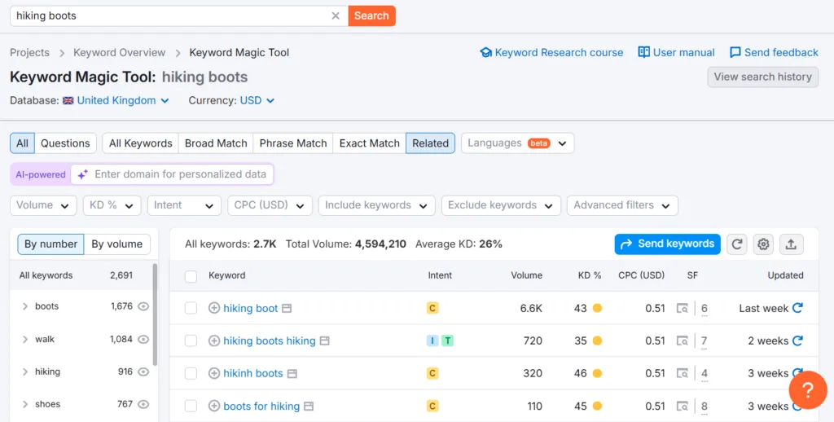
Task: Open the United Kingdom database dropdown
Action: pos(116,100)
